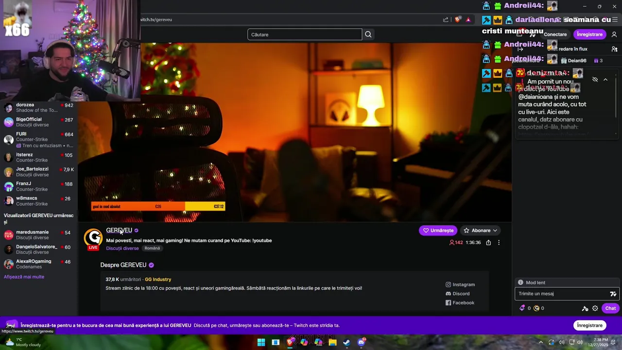Open the Instagram social link
This screenshot has width=622, height=350.
coord(460,285)
